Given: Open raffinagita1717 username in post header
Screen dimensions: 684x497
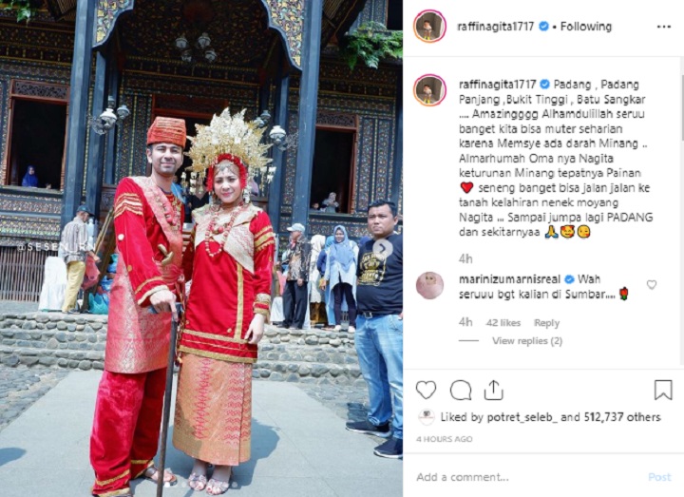Looking at the screenshot, I should pyautogui.click(x=496, y=27).
